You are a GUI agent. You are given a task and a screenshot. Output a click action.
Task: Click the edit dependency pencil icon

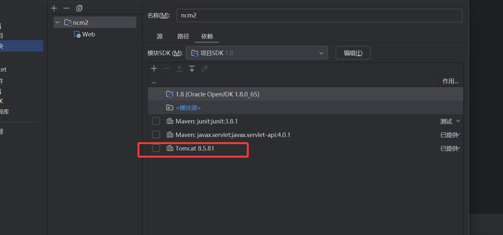(205, 69)
